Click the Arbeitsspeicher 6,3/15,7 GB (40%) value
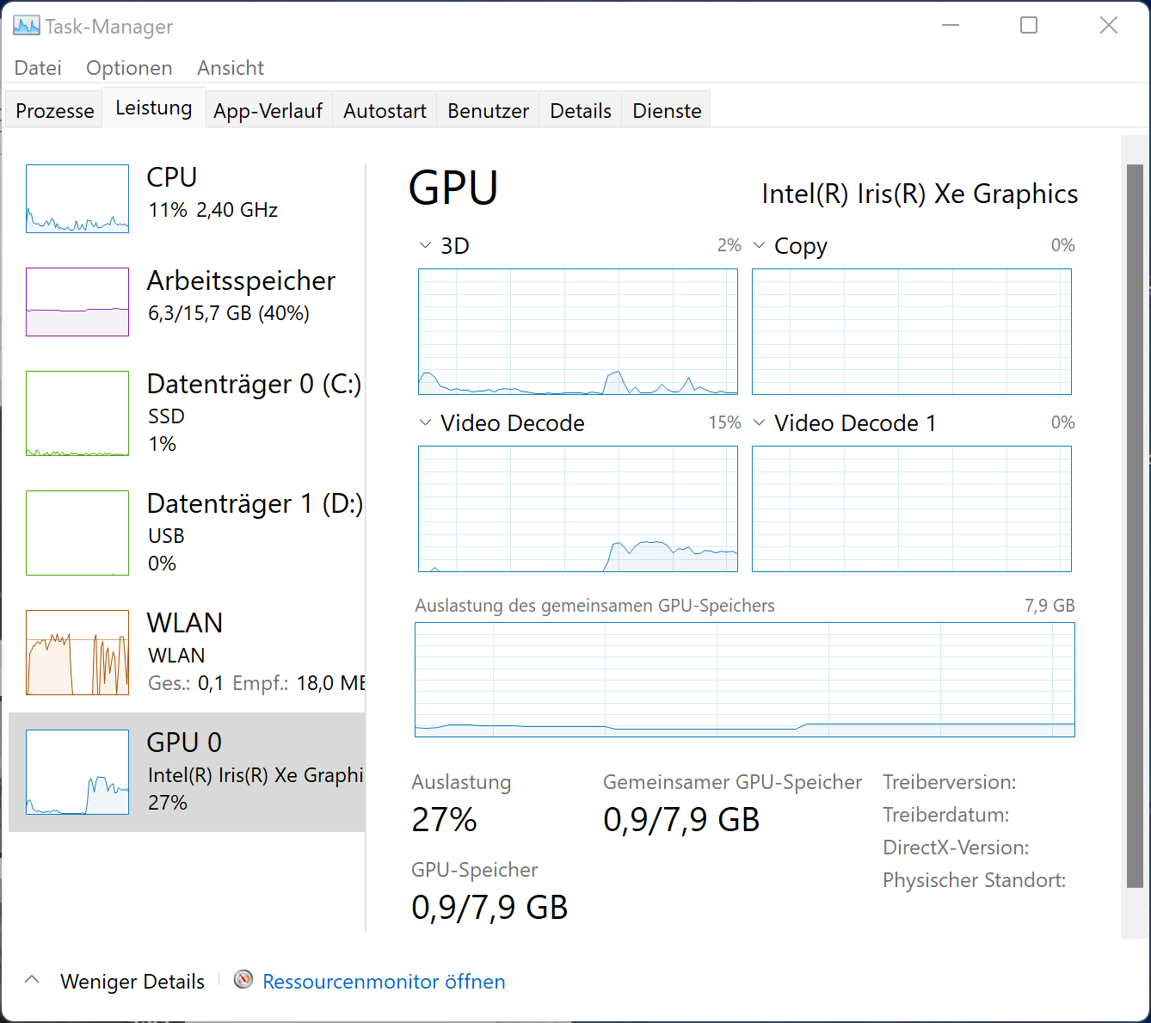Image resolution: width=1151 pixels, height=1023 pixels. [229, 312]
